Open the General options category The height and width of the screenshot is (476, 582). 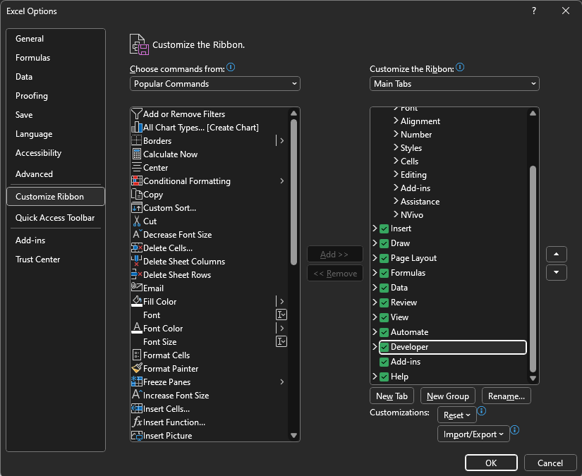56,39
